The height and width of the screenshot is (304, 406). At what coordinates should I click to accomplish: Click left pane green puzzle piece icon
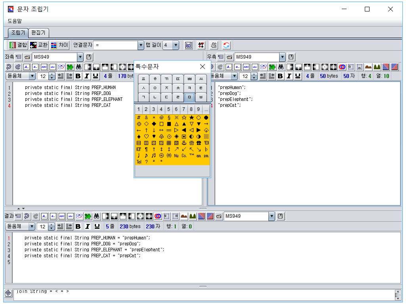pos(70,67)
